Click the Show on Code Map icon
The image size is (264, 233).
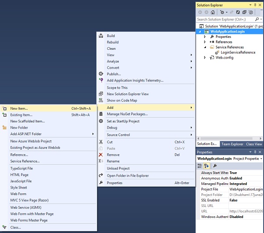coord(101,100)
